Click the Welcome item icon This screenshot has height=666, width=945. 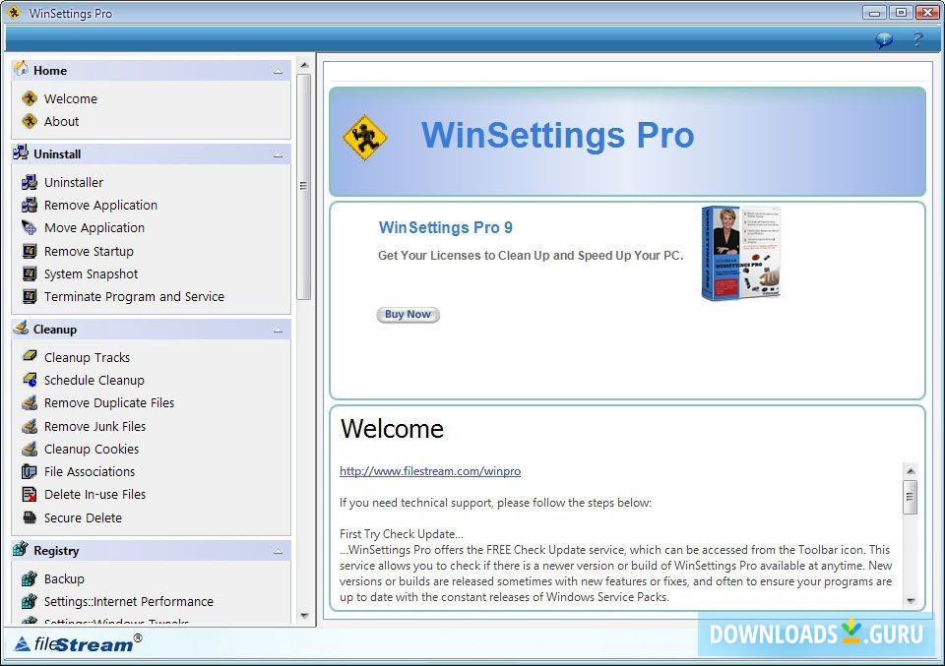click(30, 98)
